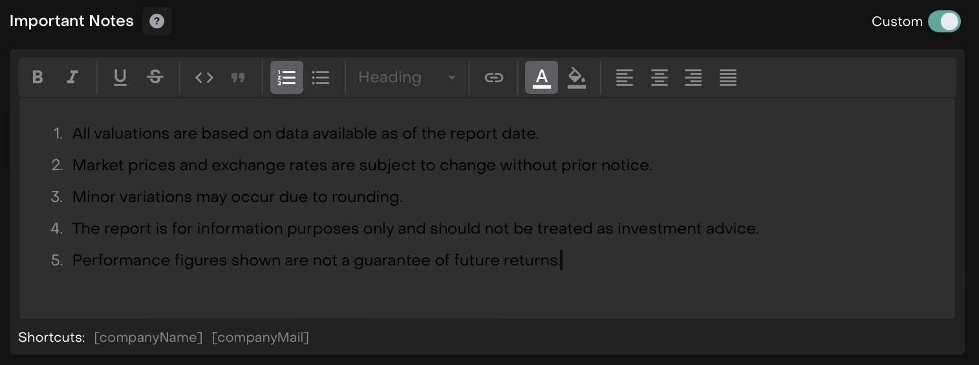The height and width of the screenshot is (365, 979).
Task: Apply italic formatting
Action: tap(72, 78)
